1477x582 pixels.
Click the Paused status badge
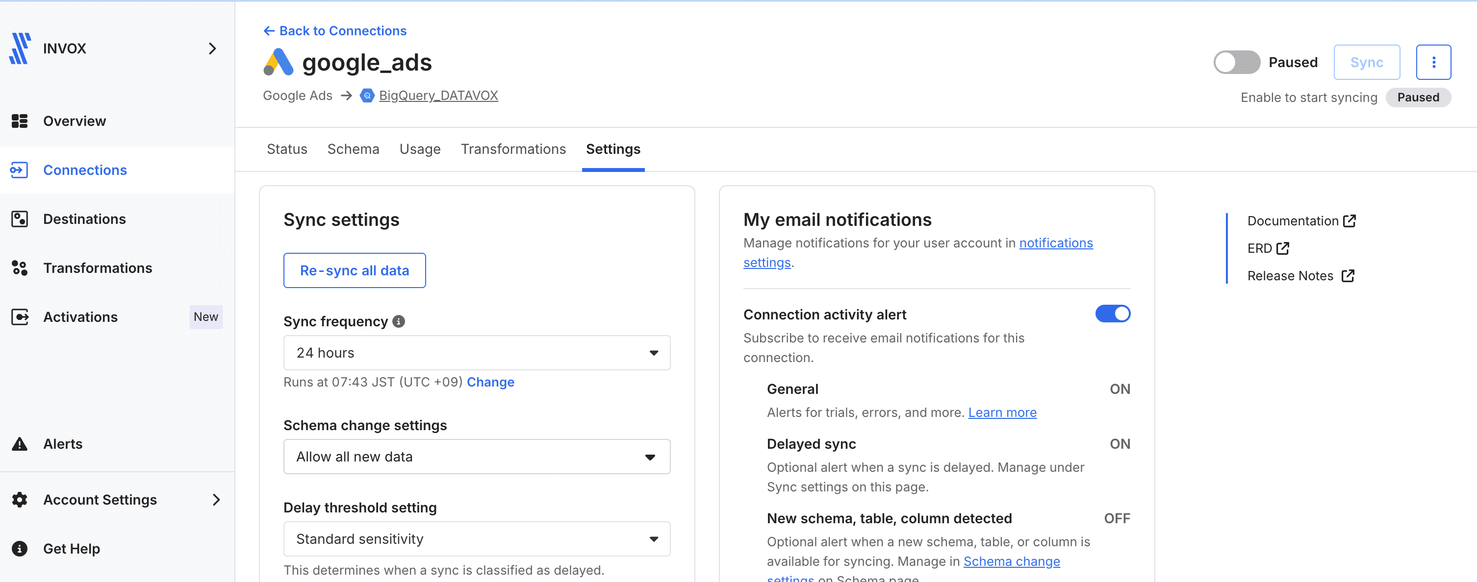tap(1418, 97)
